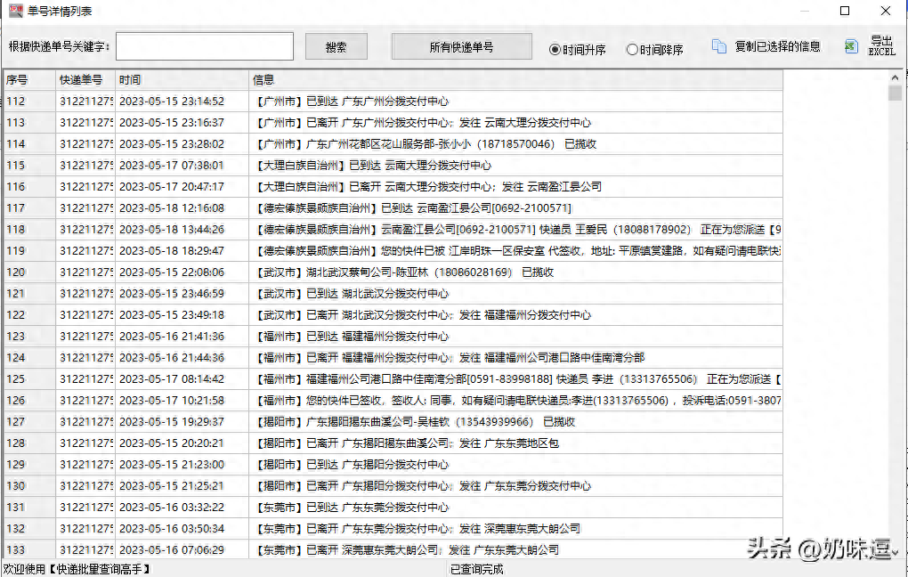Minimize the window
The height and width of the screenshot is (577, 908).
[804, 11]
